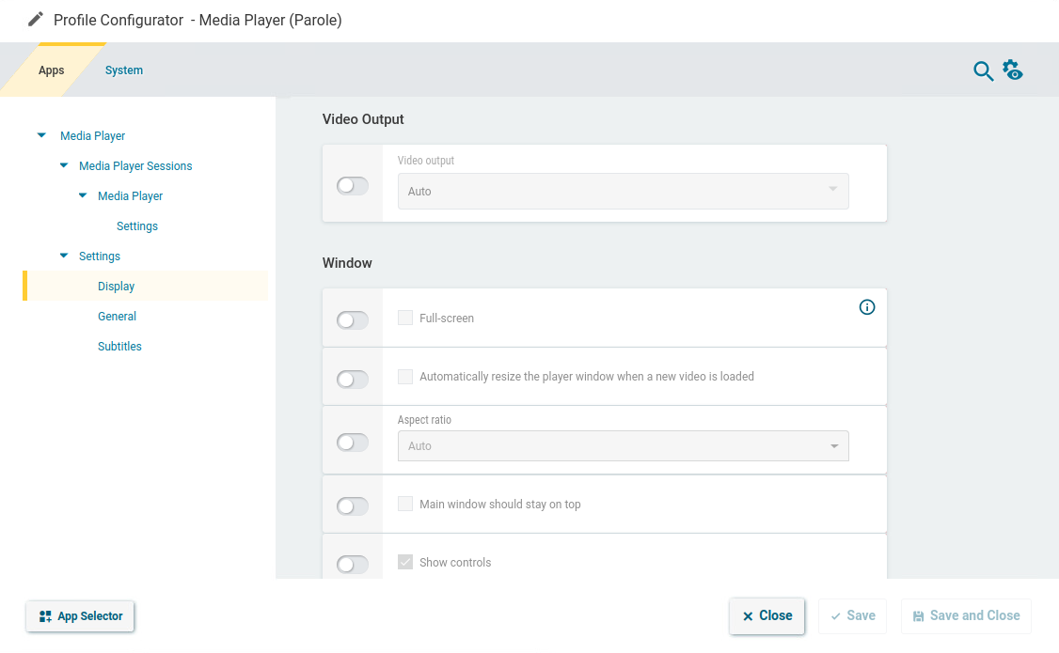
Task: Check the Show controls checkbox
Action: [x=405, y=563]
